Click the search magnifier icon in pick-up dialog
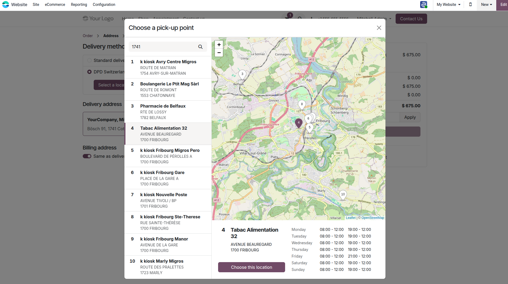508x284 pixels. [x=200, y=47]
